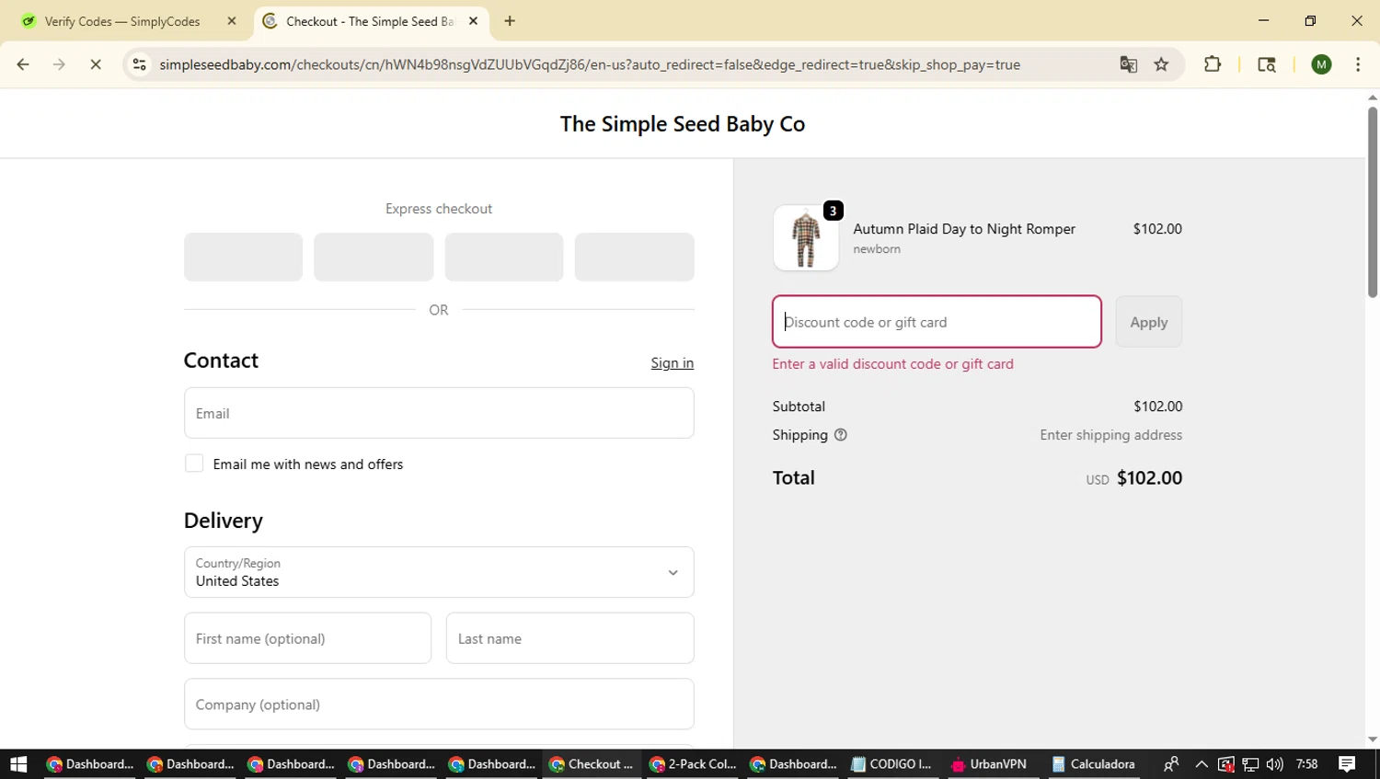Click the first express checkout button

(x=243, y=257)
